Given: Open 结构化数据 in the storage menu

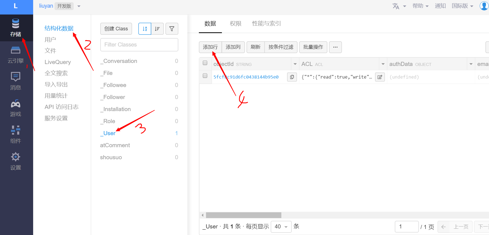Looking at the screenshot, I should point(59,28).
